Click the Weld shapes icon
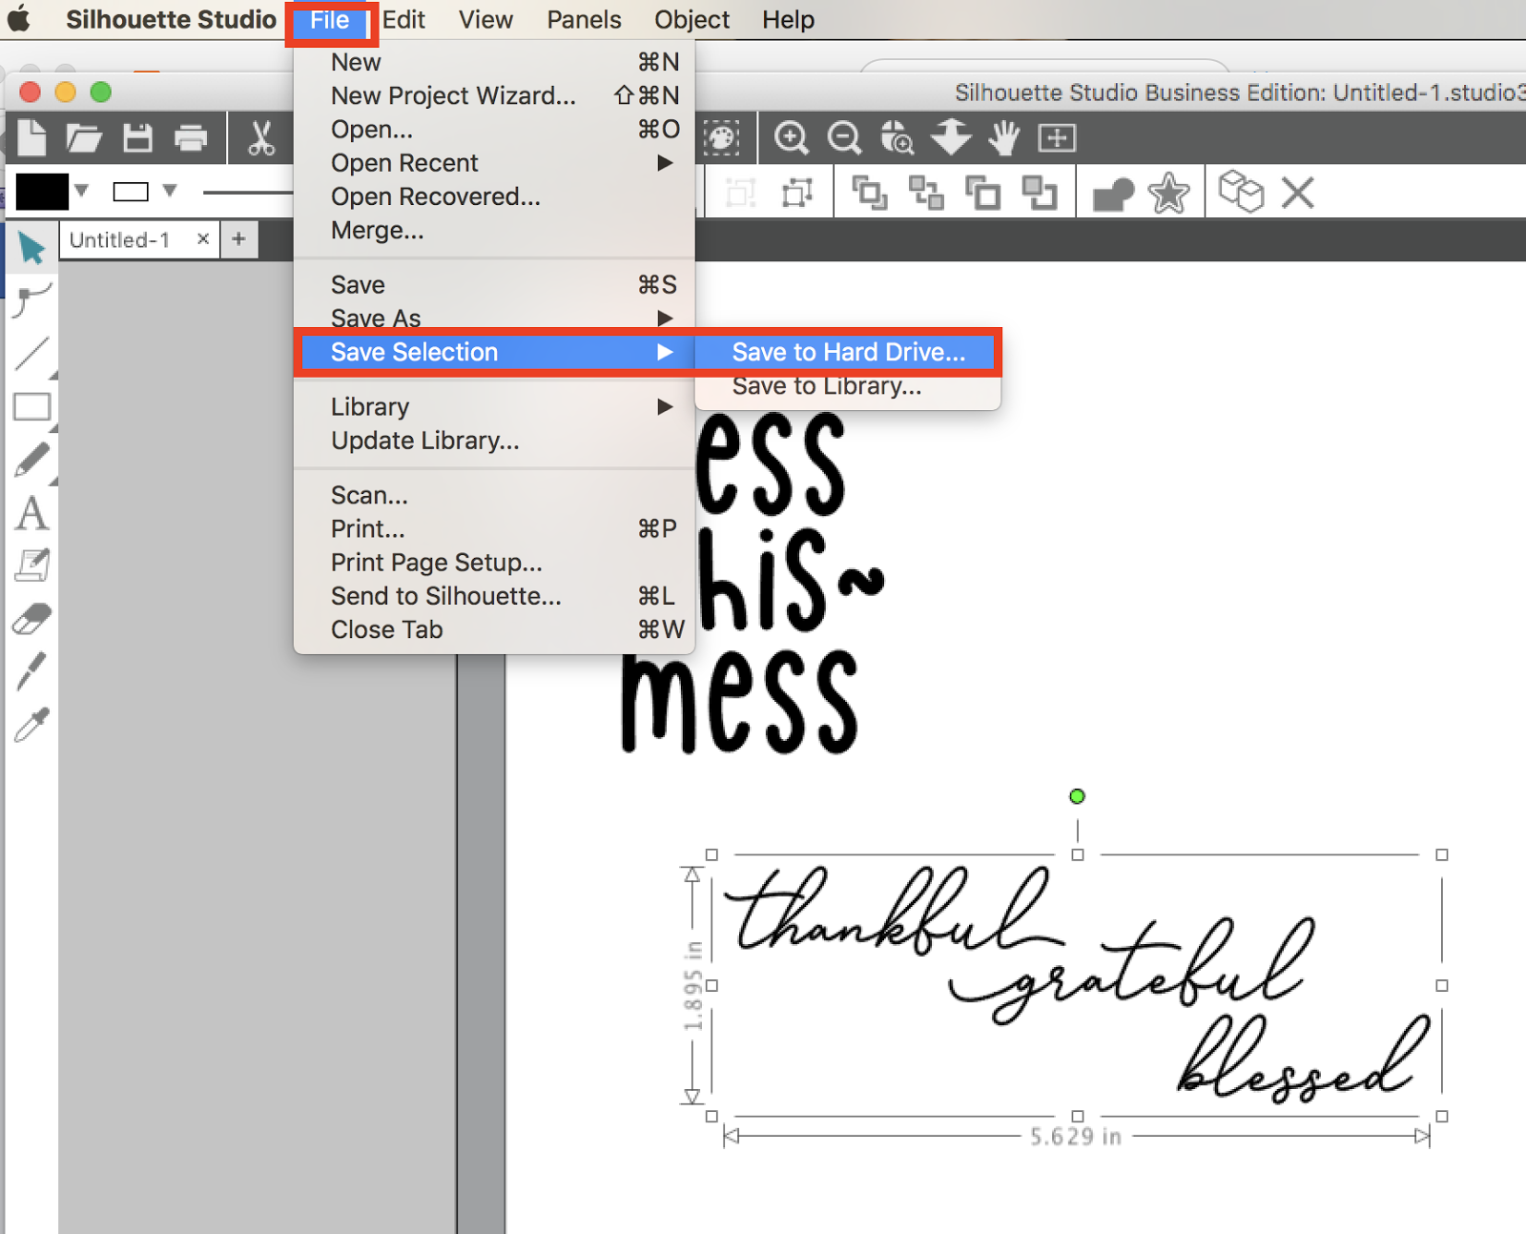 click(1113, 194)
